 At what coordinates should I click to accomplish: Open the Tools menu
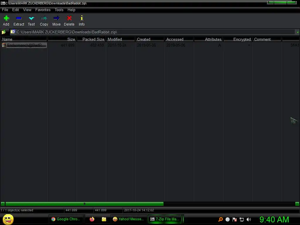click(x=59, y=10)
